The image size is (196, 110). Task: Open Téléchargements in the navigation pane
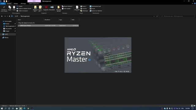click(x=9, y=26)
